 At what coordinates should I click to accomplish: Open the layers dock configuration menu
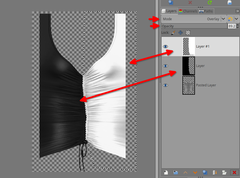(237, 11)
